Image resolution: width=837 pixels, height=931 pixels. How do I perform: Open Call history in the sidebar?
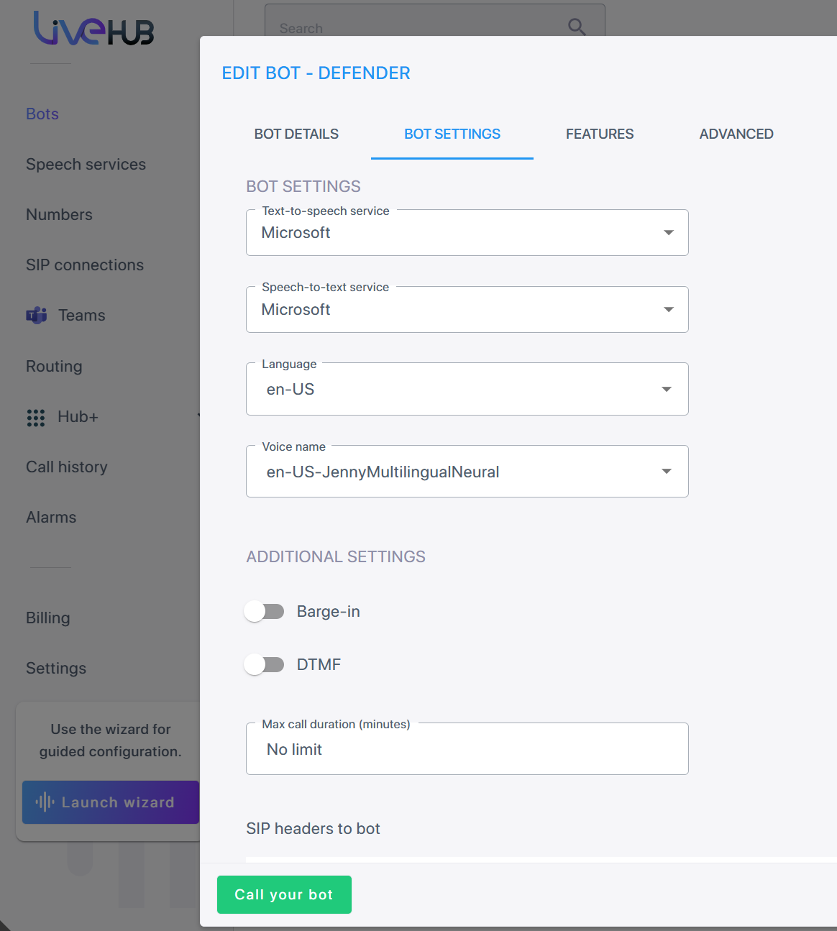(67, 467)
